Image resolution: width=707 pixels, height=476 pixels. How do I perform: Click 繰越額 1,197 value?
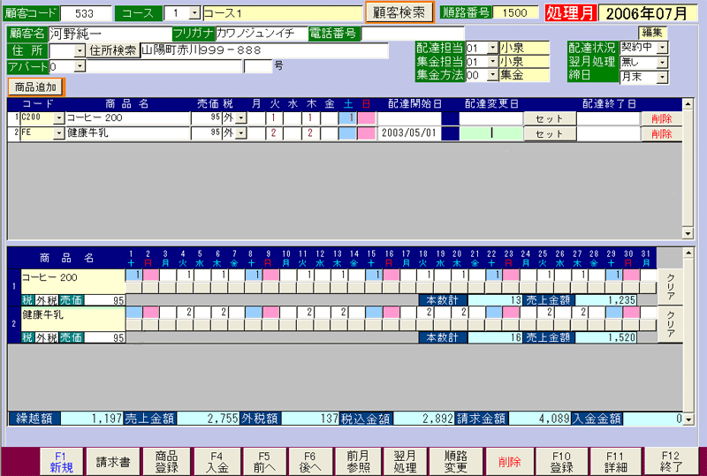pyautogui.click(x=92, y=419)
